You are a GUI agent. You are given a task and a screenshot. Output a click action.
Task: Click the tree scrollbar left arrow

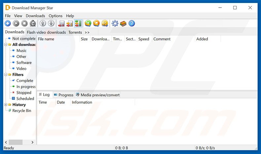pos(6,142)
